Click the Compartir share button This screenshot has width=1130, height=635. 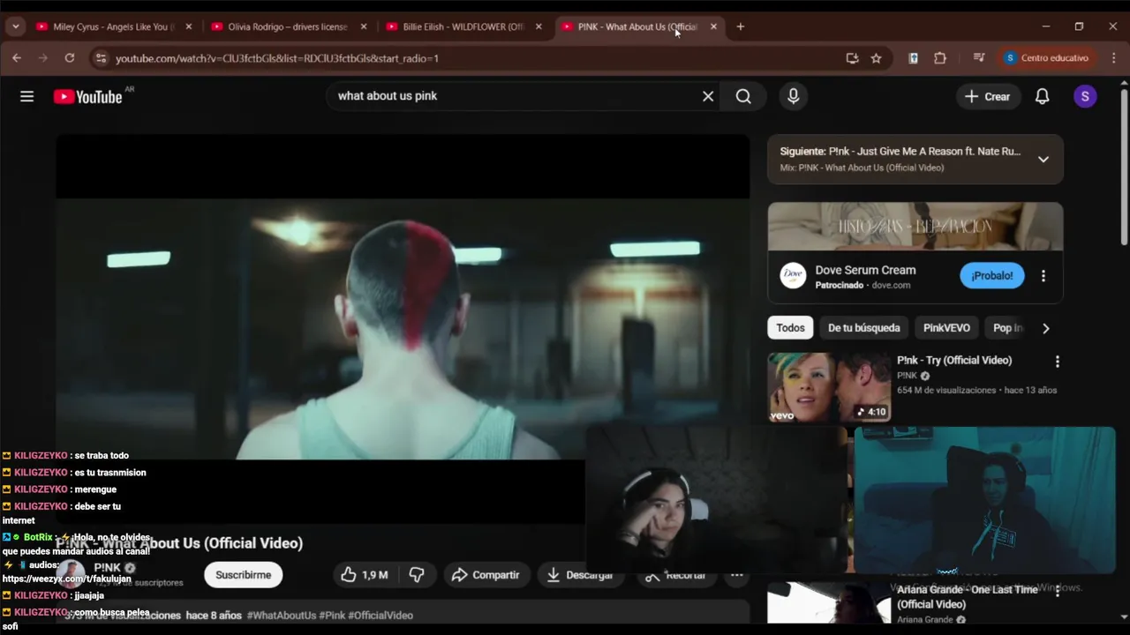coord(486,575)
